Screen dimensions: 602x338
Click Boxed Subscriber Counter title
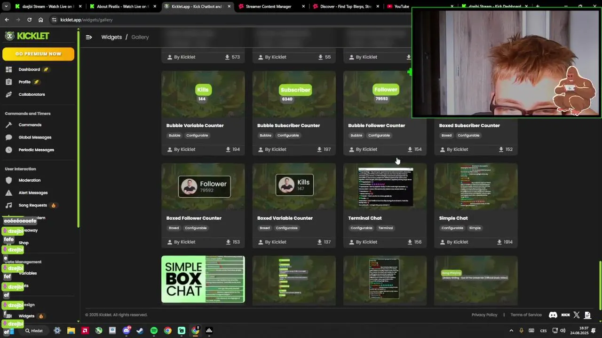click(x=469, y=125)
